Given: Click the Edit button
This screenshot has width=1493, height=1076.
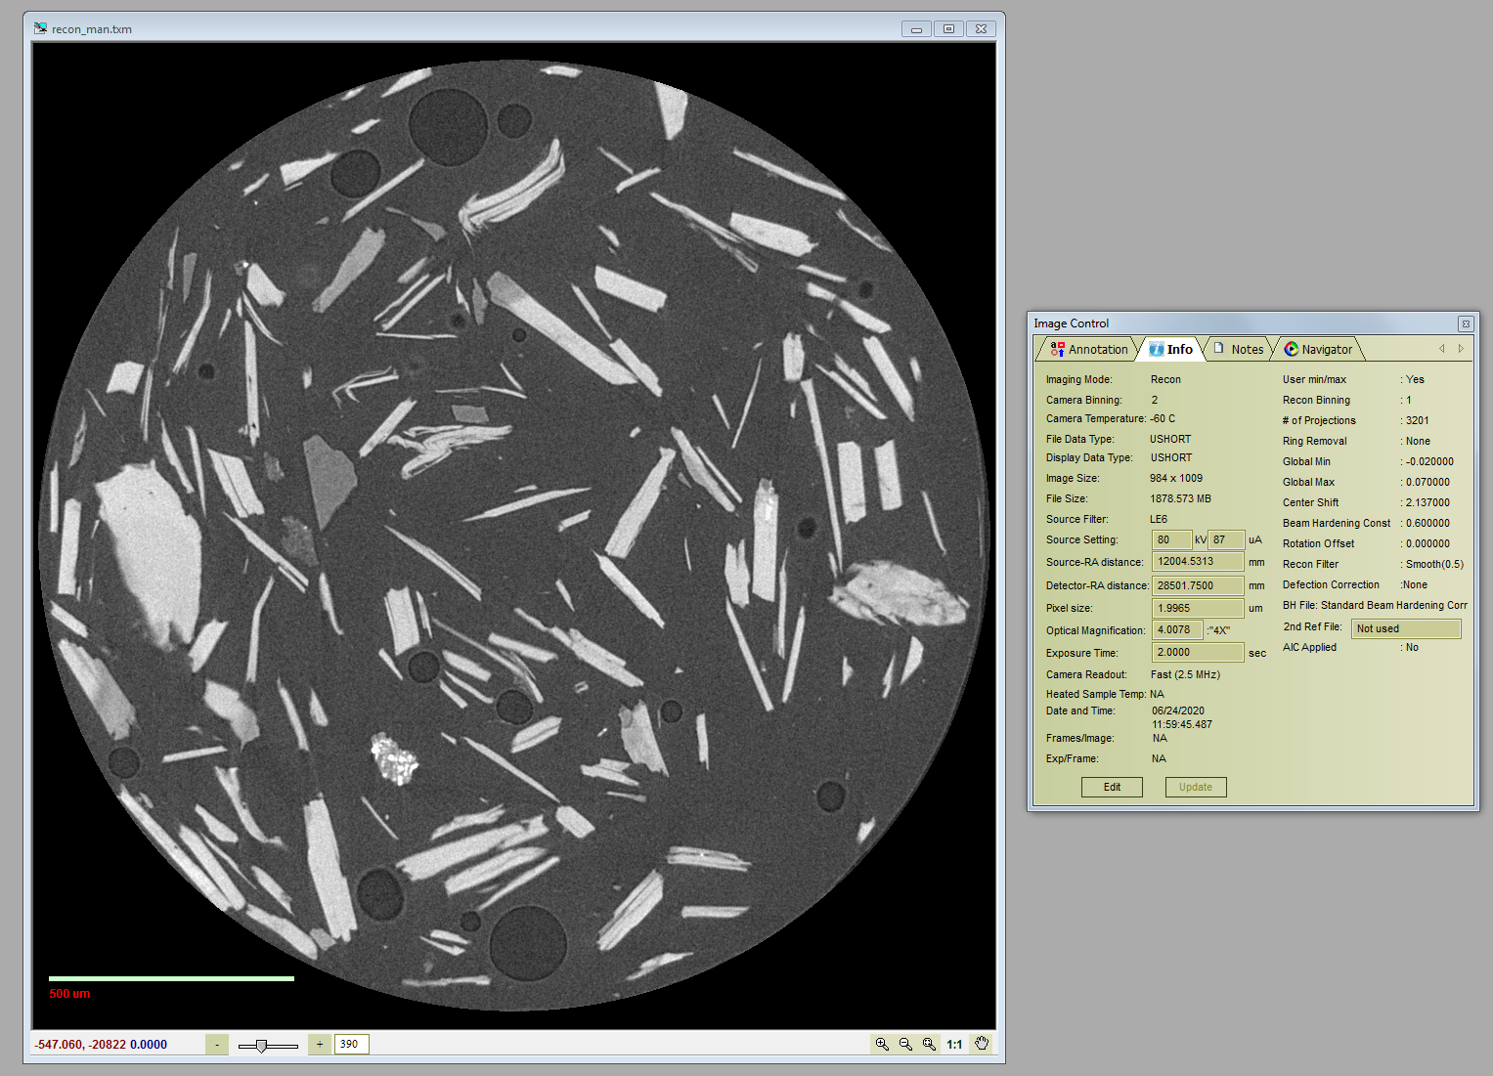Looking at the screenshot, I should (x=1112, y=787).
